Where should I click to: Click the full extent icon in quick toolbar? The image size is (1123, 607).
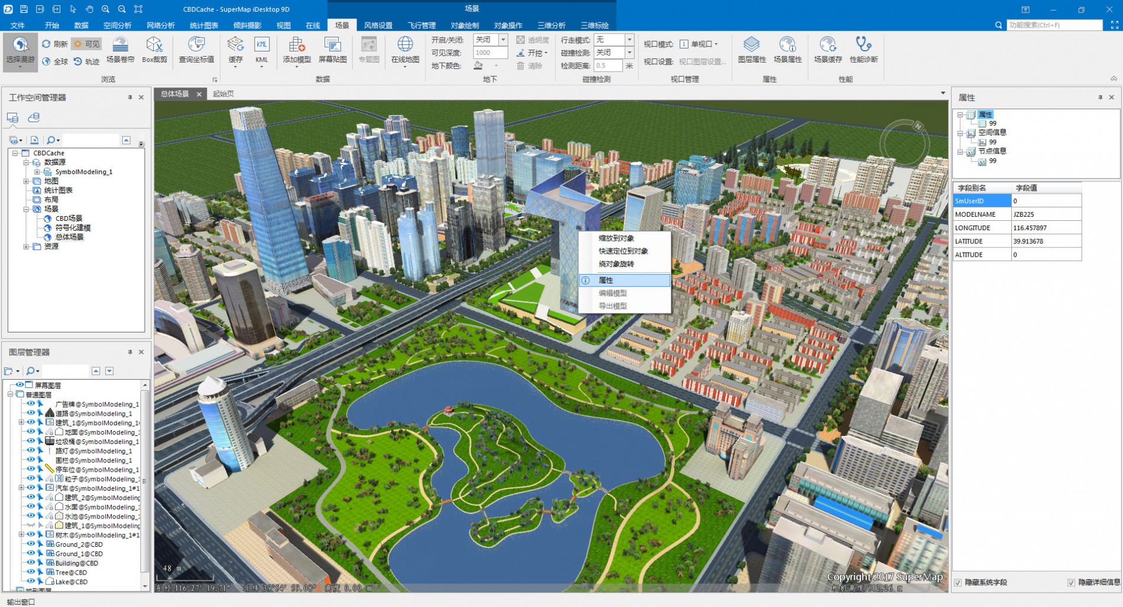click(x=138, y=9)
